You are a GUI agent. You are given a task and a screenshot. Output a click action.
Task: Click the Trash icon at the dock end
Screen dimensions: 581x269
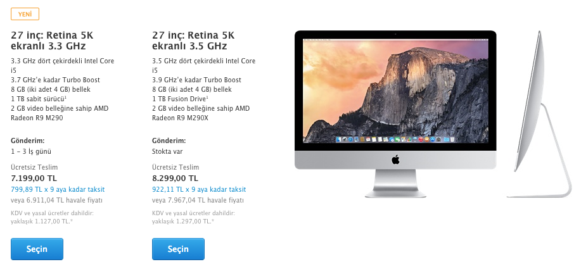[452, 139]
